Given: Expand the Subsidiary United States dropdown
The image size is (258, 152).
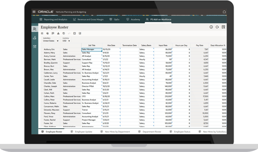Looking at the screenshot, I should tap(57, 41).
